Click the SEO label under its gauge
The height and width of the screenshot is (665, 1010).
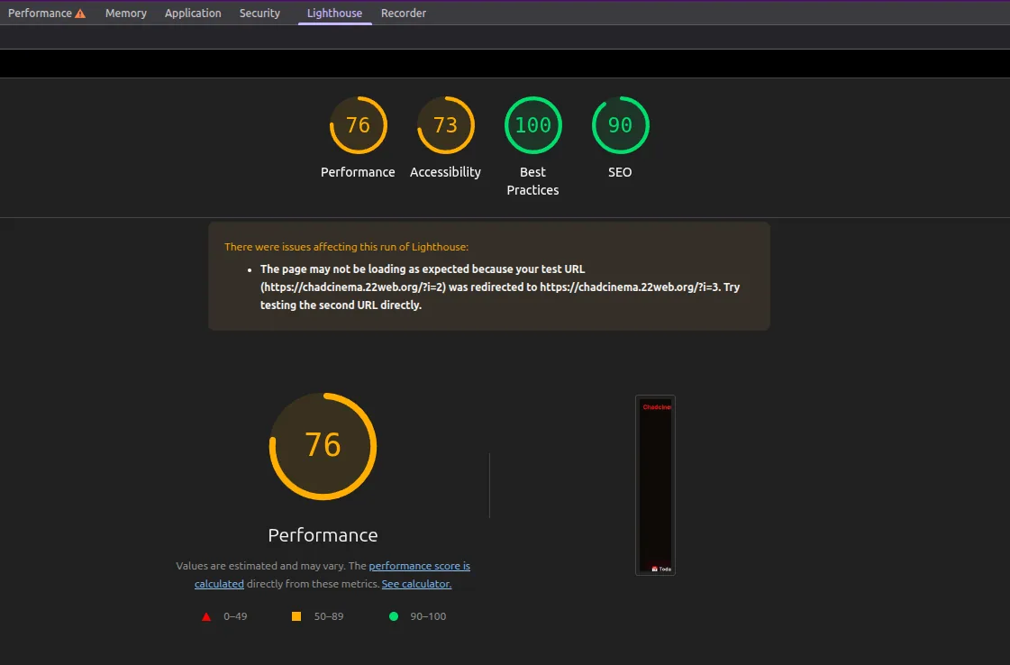[620, 172]
